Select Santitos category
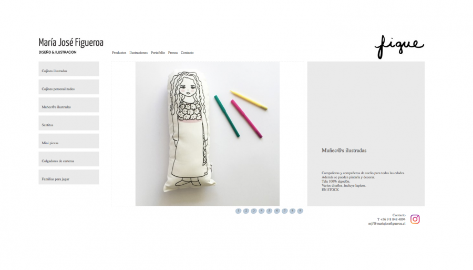 (69, 123)
